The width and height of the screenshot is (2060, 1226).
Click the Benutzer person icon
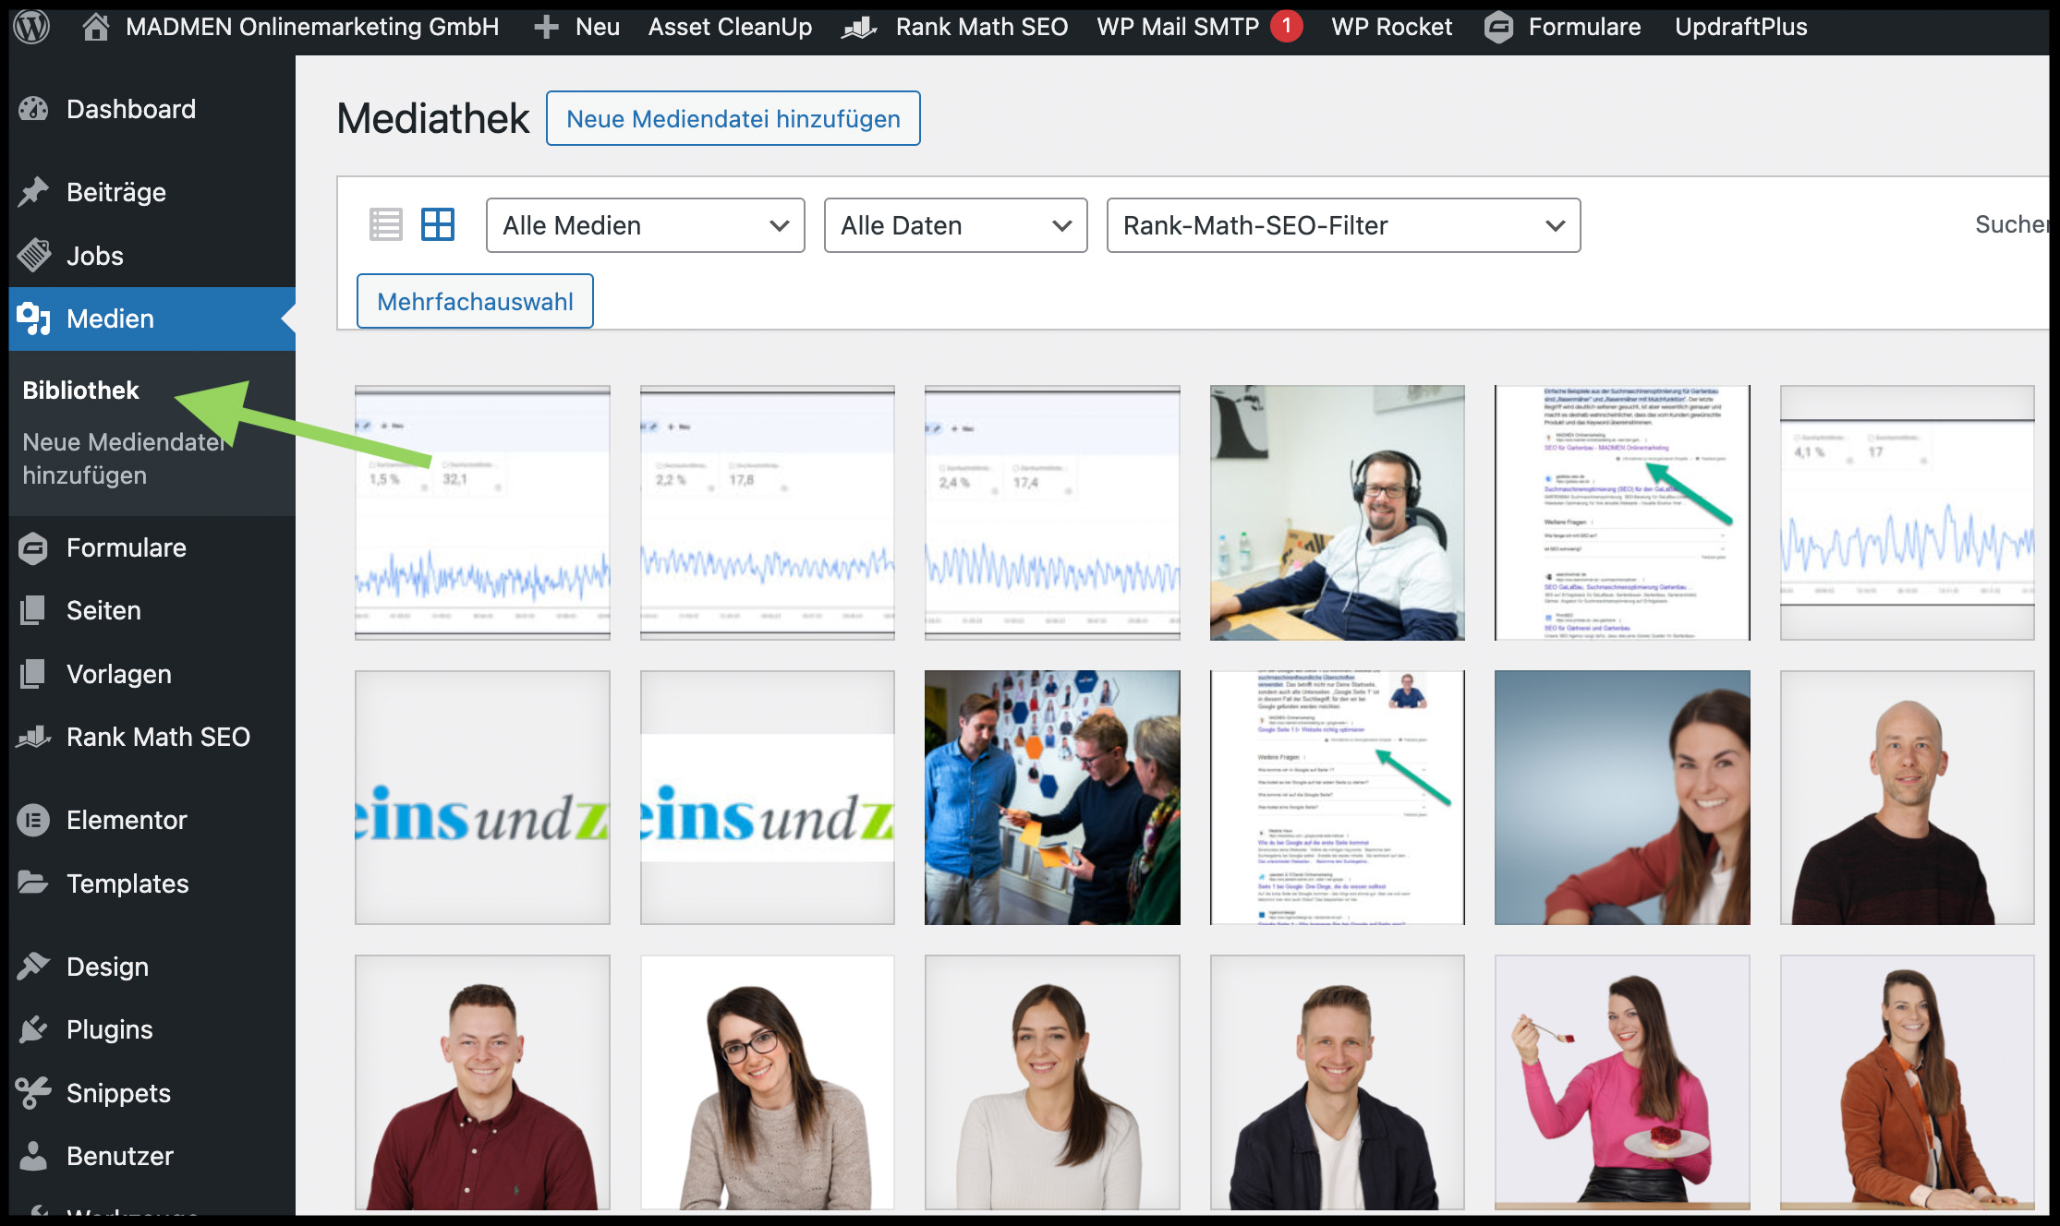pos(33,1155)
